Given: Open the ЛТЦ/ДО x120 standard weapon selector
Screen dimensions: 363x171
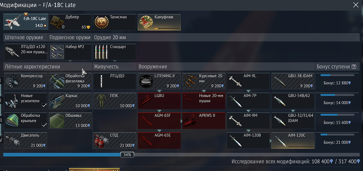Looking at the screenshot, I should coord(25,52).
